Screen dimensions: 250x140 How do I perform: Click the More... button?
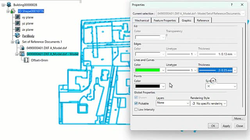[x=238, y=118]
